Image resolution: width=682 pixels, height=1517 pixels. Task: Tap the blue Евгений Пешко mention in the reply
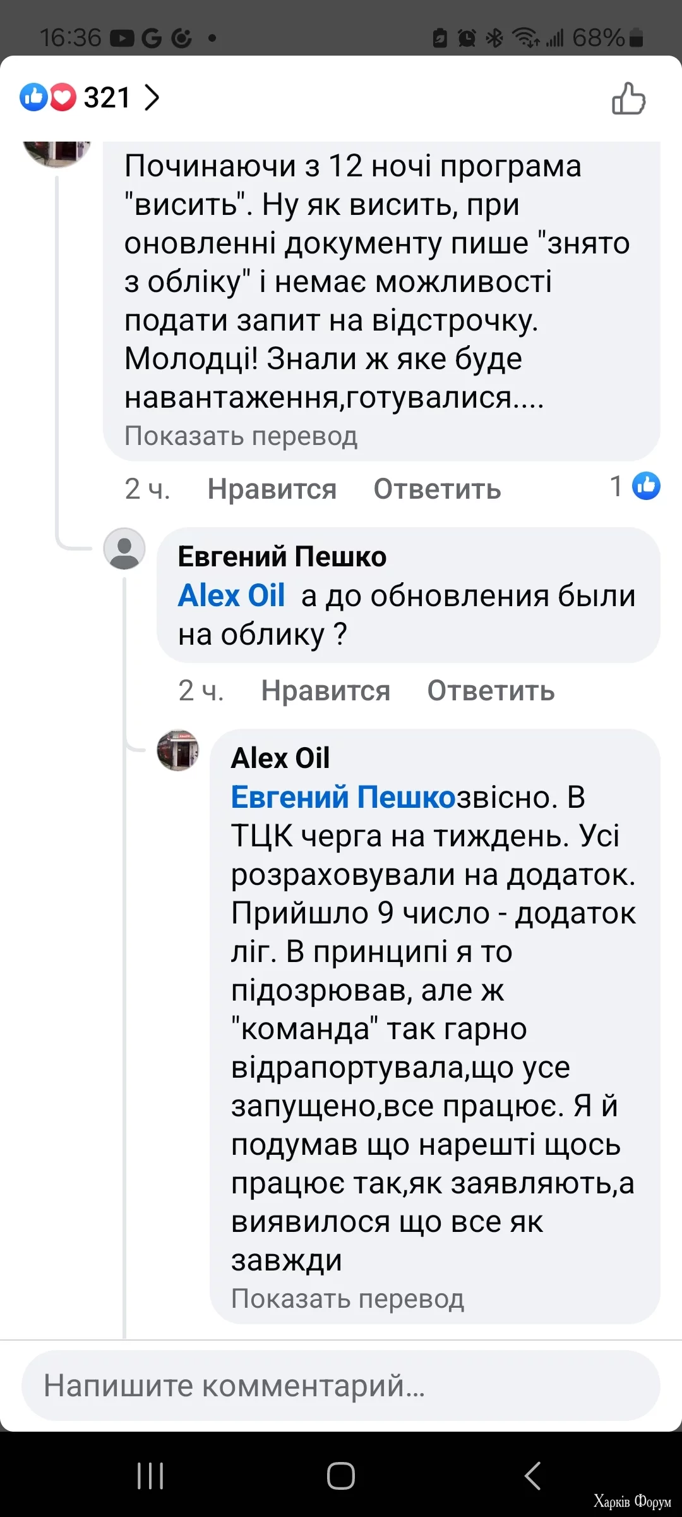pos(343,797)
